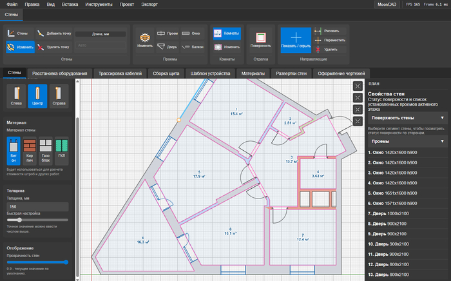Open the Вставка menu
Screen dimensions: 451x281
(70, 5)
